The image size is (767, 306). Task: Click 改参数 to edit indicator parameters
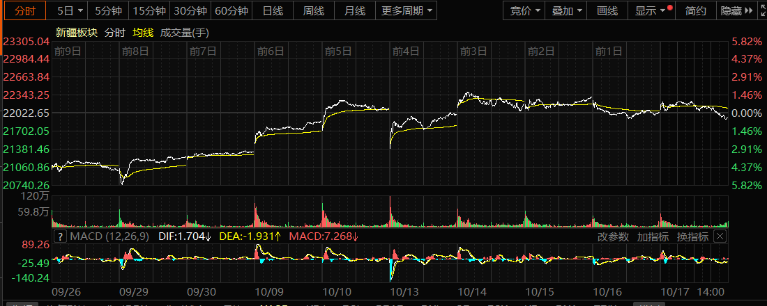[x=613, y=236]
